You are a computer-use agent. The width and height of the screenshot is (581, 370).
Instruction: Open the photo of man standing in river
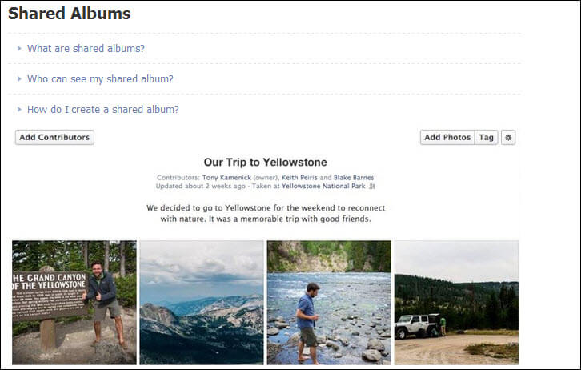coord(329,302)
